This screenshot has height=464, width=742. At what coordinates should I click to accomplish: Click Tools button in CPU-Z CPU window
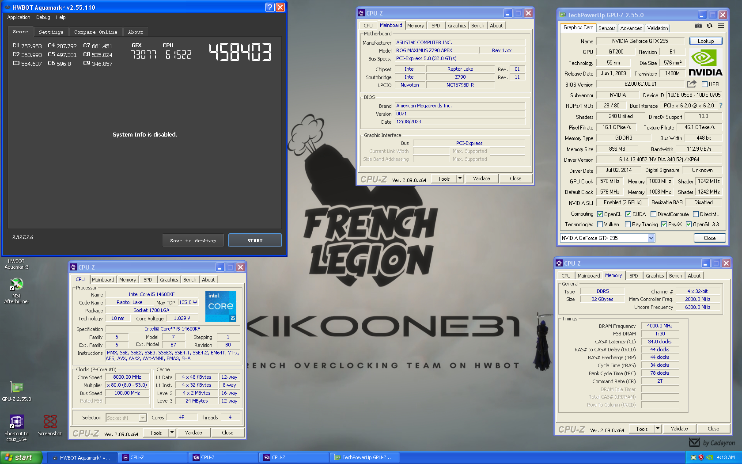tap(156, 433)
